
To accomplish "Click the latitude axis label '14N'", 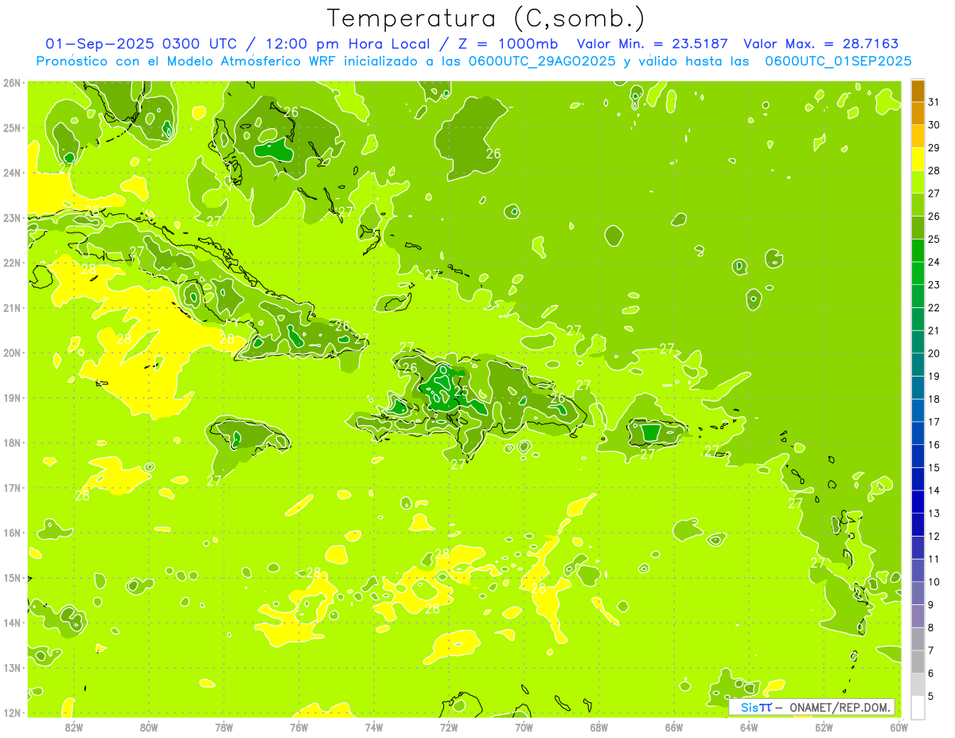I will click(12, 623).
